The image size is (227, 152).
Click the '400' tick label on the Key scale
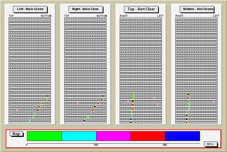click(165, 145)
